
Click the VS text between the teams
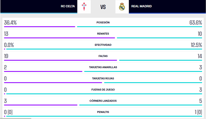[x=103, y=7]
